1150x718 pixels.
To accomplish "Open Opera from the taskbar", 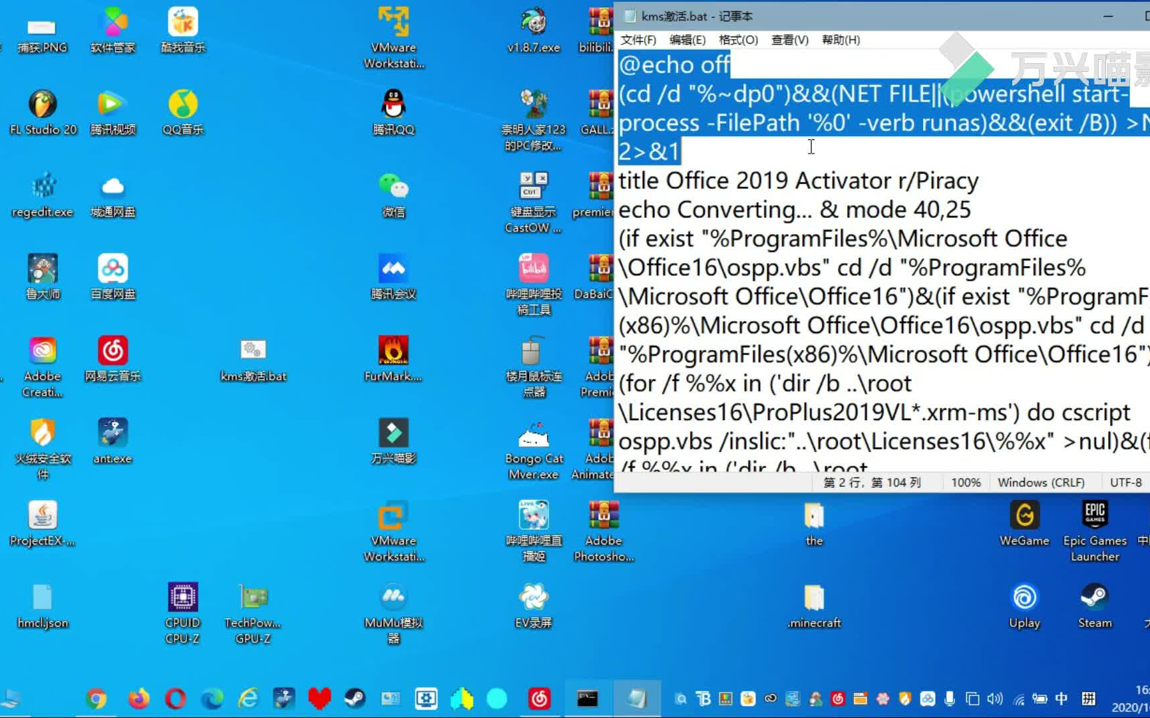I will tap(176, 699).
